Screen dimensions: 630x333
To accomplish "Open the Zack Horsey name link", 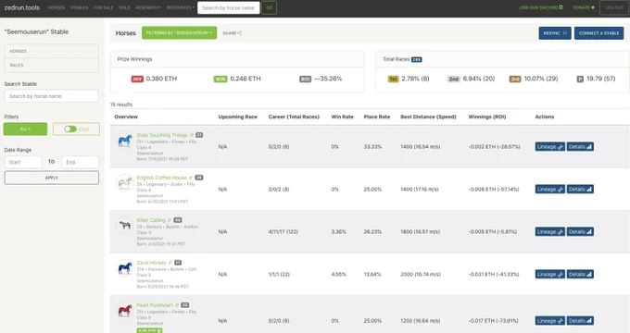I will [x=151, y=263].
